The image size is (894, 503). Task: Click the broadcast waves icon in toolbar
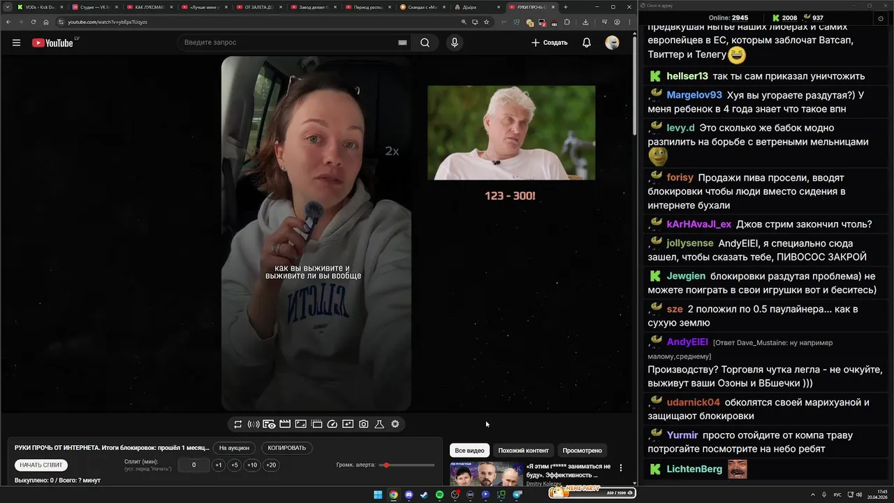254,424
